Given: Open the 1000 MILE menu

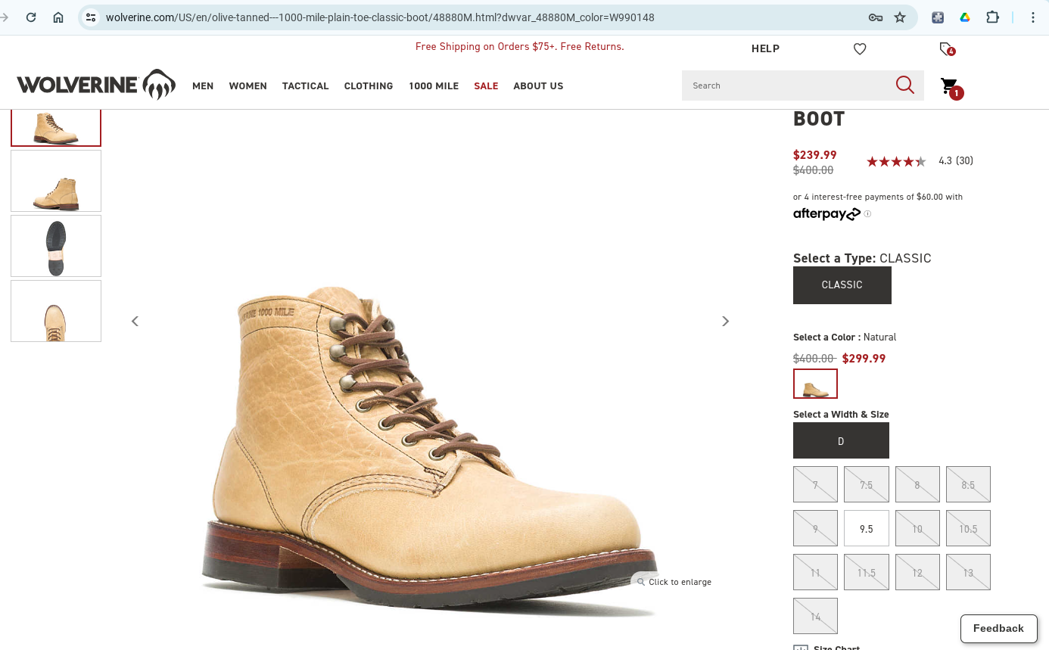Looking at the screenshot, I should click(434, 86).
